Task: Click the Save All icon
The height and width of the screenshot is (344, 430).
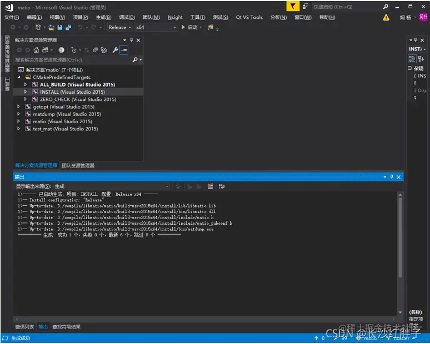Action: pos(68,27)
